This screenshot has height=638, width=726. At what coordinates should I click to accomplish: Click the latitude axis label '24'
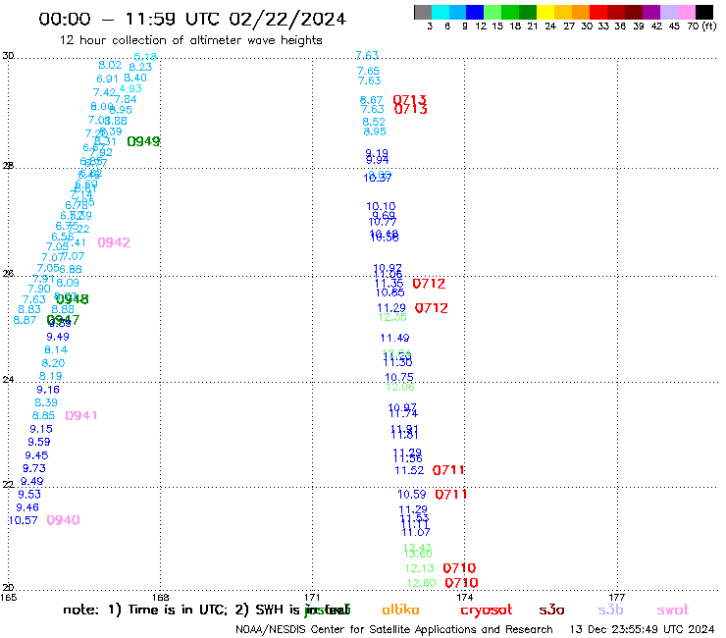pyautogui.click(x=8, y=380)
